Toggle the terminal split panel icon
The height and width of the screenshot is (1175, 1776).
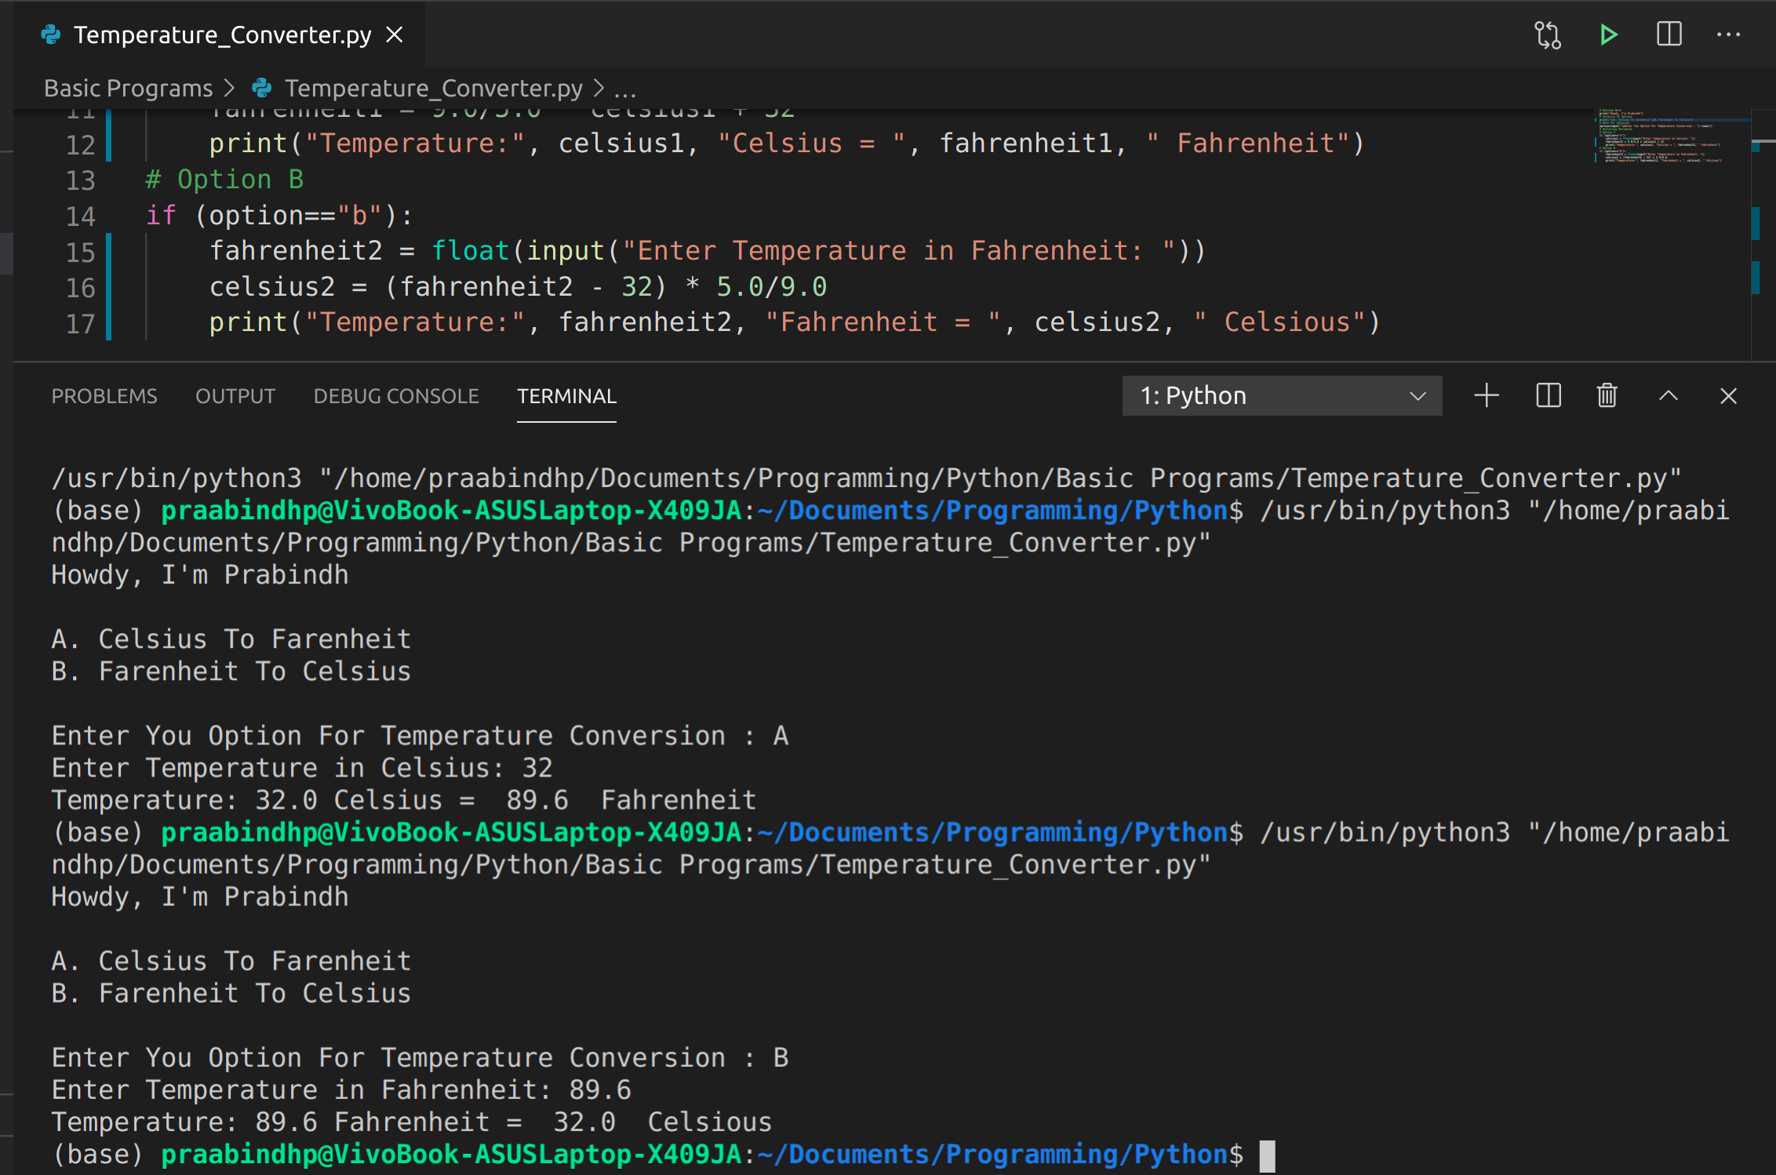(x=1548, y=396)
